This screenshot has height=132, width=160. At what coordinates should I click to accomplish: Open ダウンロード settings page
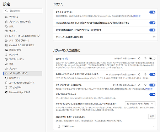tap(22, 55)
